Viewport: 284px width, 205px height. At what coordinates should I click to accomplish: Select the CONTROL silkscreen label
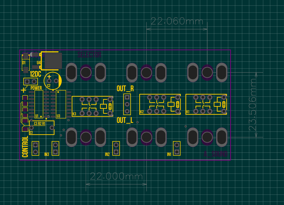click(x=25, y=147)
